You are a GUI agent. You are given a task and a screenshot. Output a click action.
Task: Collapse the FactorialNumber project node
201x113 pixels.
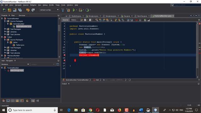tap(2, 19)
